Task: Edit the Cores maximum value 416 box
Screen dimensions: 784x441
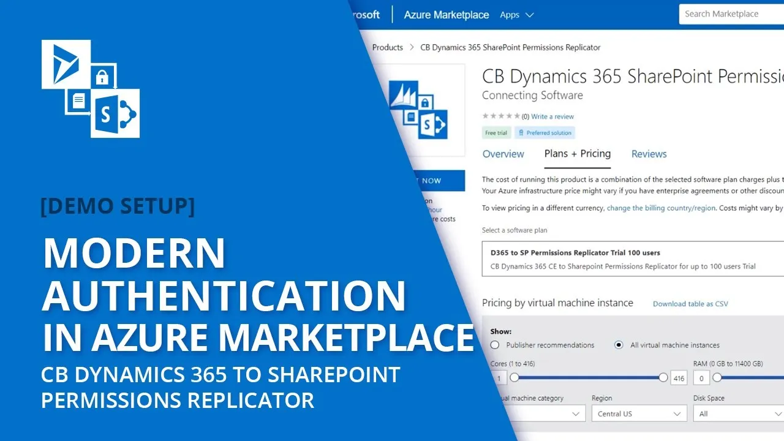Action: coord(679,379)
